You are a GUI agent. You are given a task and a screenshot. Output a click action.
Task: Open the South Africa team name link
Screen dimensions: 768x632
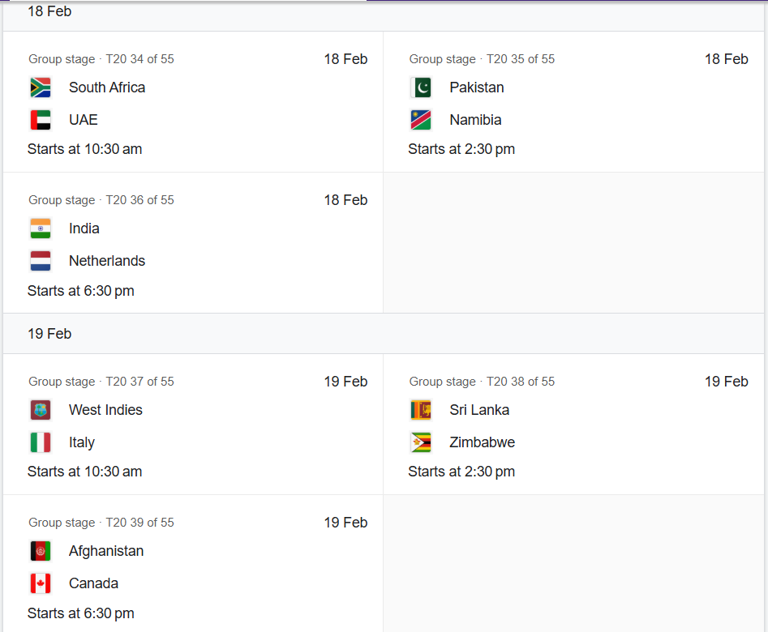coord(107,88)
